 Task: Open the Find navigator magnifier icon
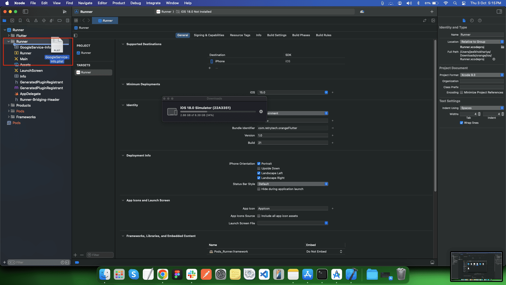click(28, 21)
